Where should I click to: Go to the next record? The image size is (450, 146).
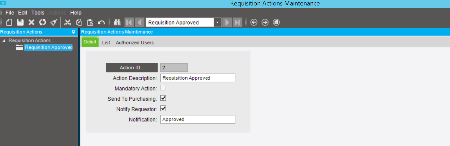[227, 22]
